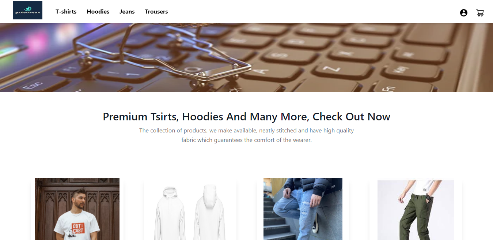Open the shopping cart icon
The image size is (493, 240).
480,13
